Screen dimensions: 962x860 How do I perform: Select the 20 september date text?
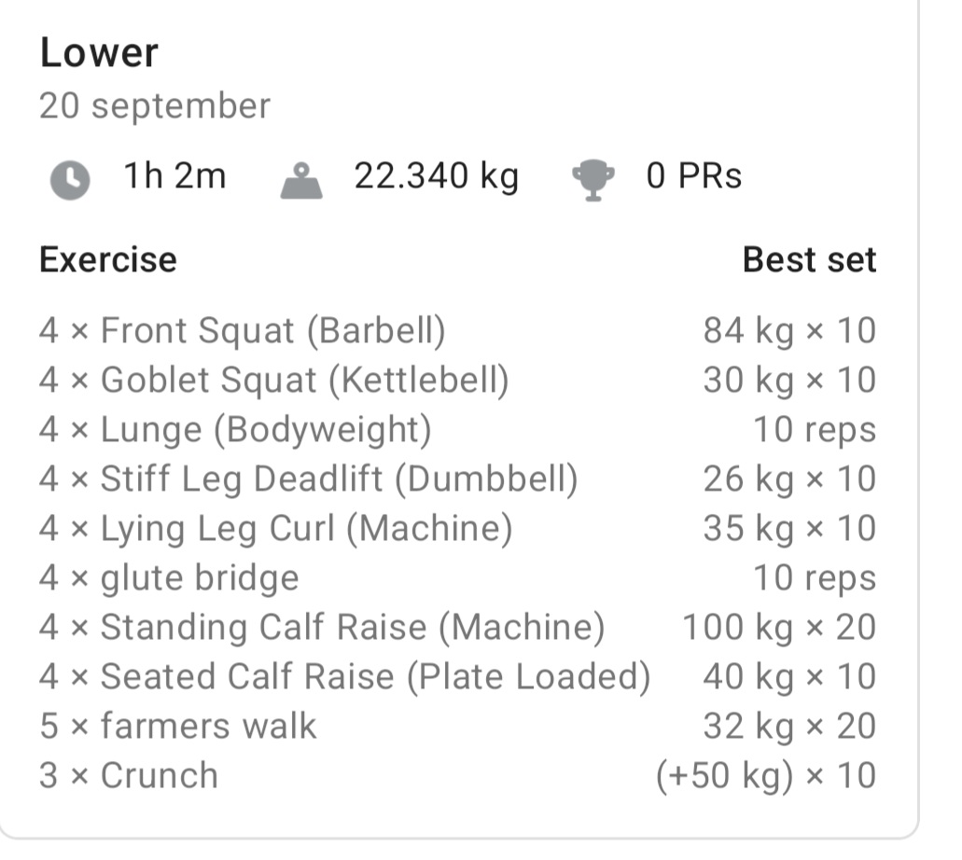(x=155, y=106)
